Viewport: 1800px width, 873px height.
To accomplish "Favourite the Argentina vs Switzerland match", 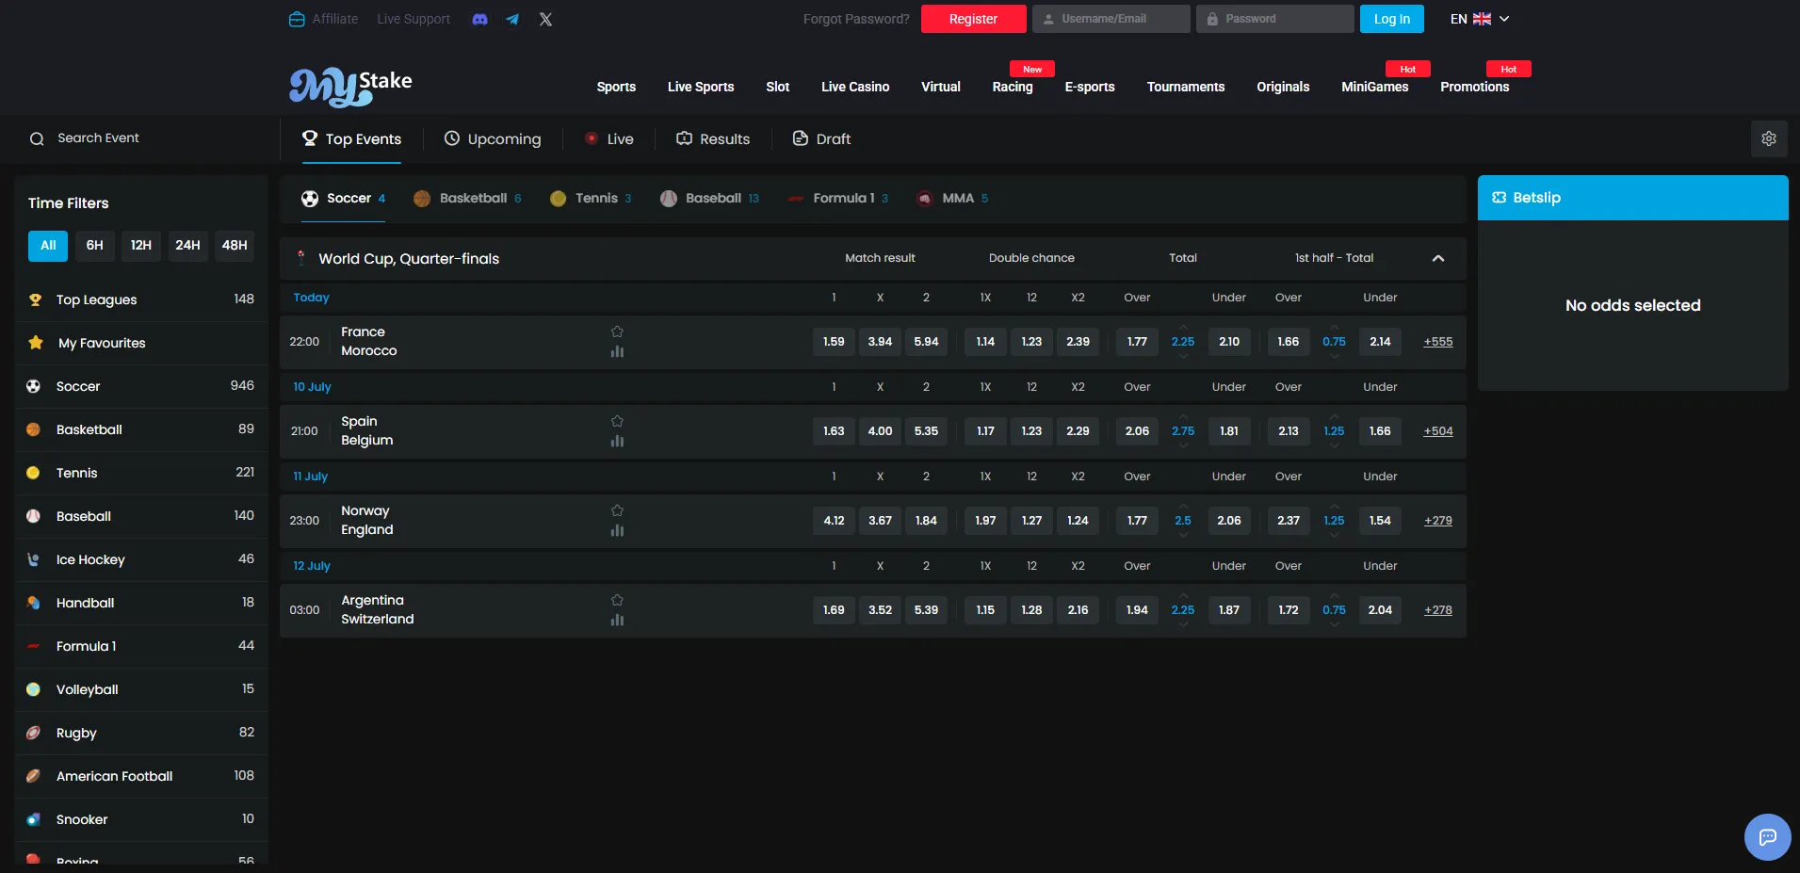I will (x=617, y=600).
